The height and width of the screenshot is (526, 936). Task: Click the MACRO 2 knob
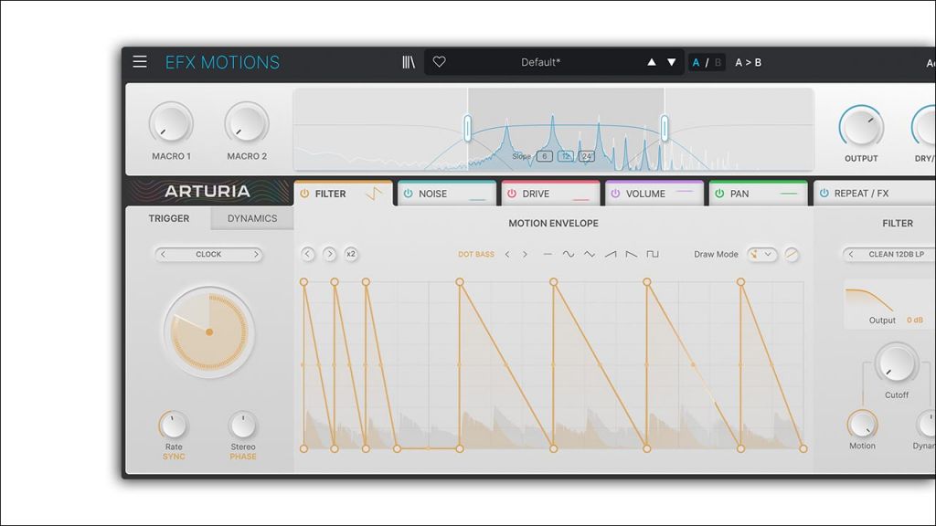247,123
